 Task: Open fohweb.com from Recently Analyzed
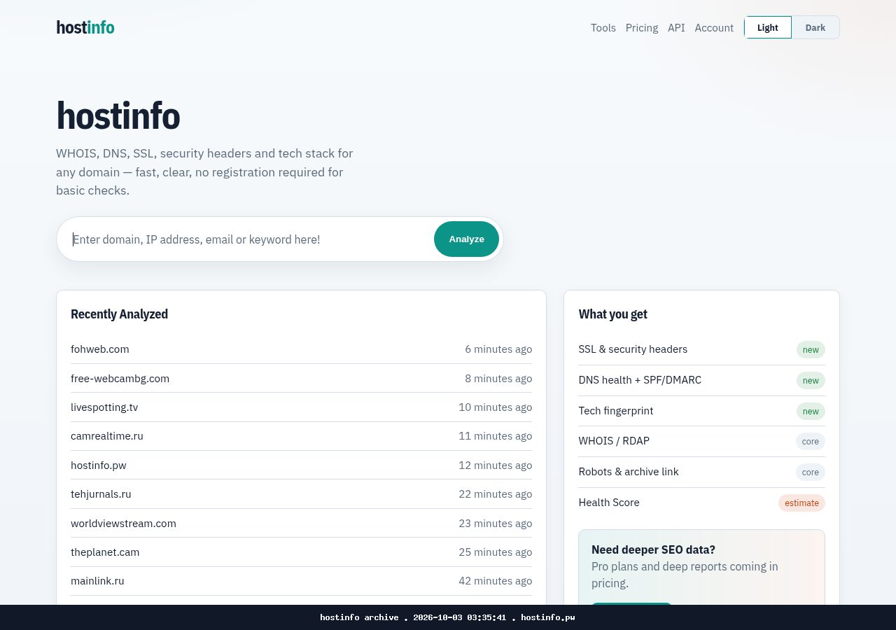pyautogui.click(x=100, y=349)
